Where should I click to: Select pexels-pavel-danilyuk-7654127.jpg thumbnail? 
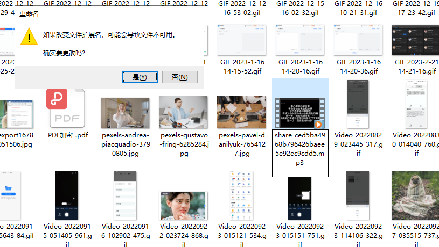click(241, 112)
